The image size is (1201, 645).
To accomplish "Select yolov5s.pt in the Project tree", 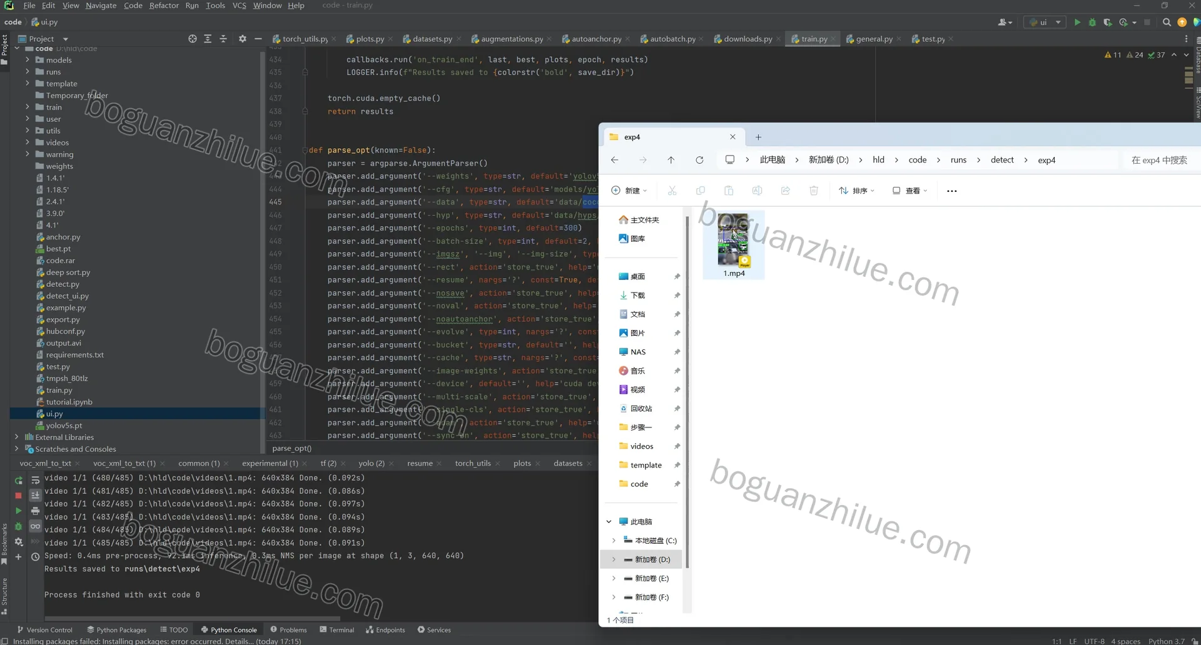I will [x=64, y=426].
